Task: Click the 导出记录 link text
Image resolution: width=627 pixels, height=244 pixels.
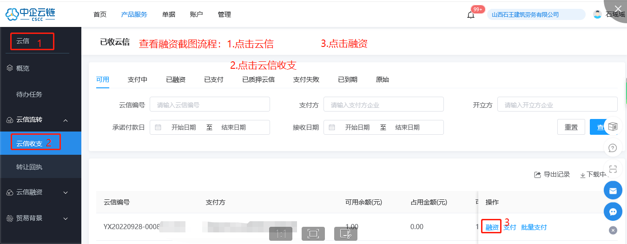Action: (557, 175)
